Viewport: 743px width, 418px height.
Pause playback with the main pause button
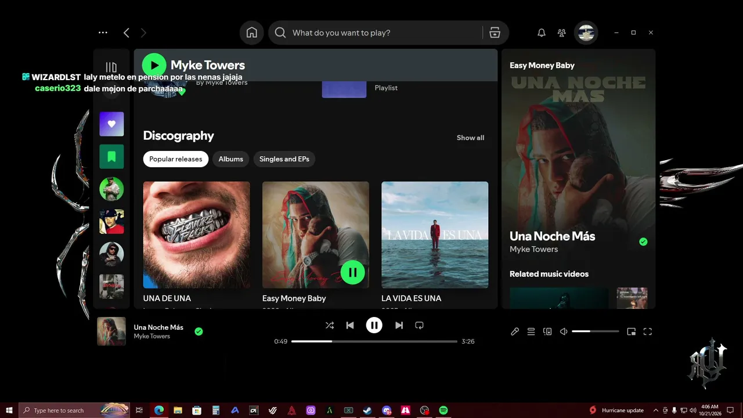(374, 326)
